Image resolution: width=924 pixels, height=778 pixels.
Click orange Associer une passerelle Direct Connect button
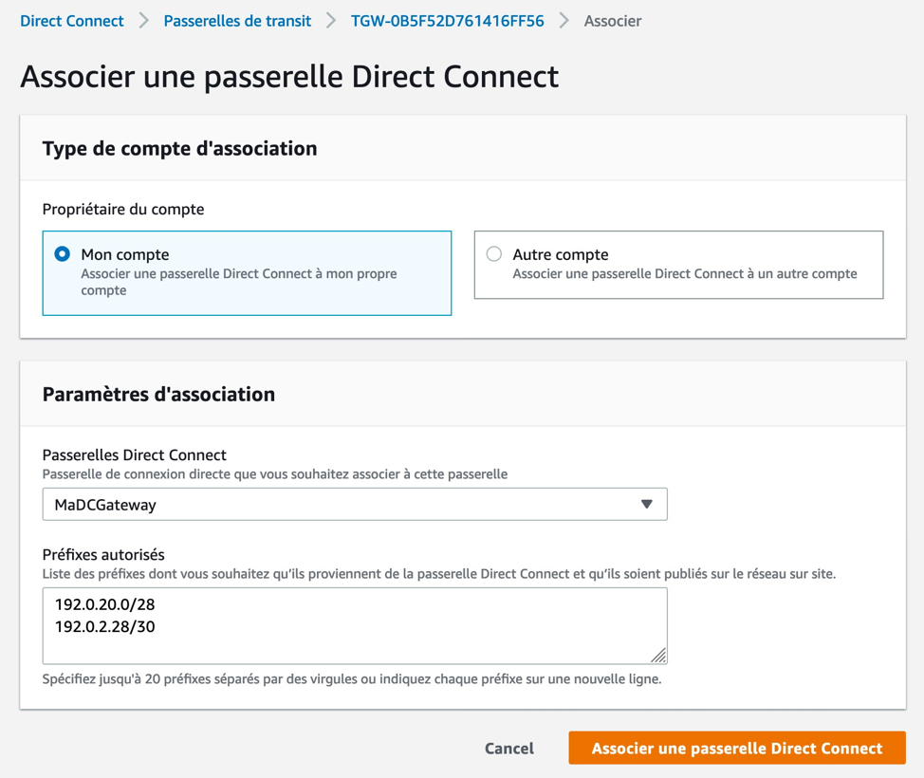(737, 749)
